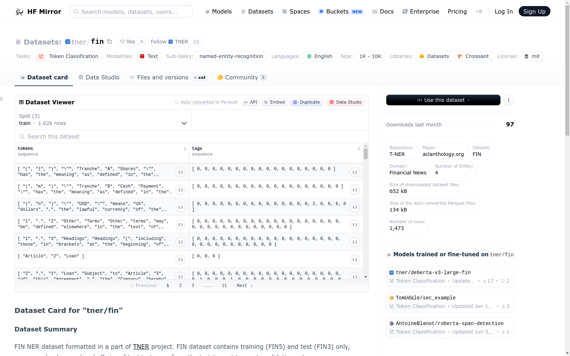Go to page 3 of the dataset
Viewport: 570px width, 356px height.
click(x=193, y=286)
